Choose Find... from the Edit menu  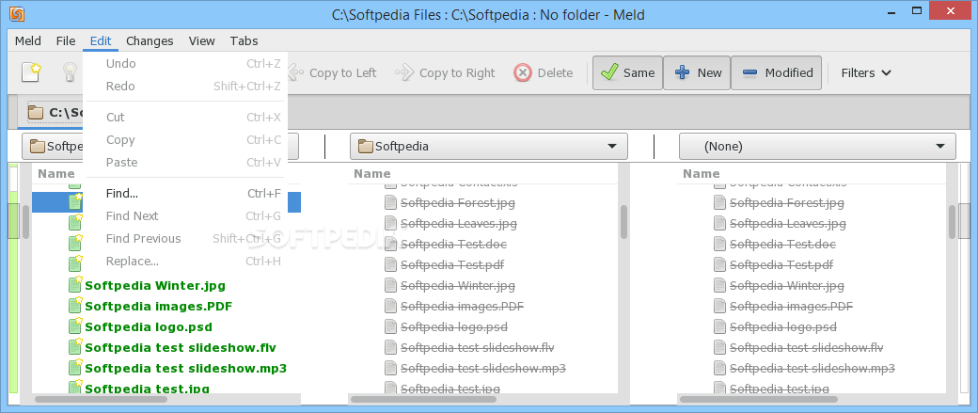[184, 194]
